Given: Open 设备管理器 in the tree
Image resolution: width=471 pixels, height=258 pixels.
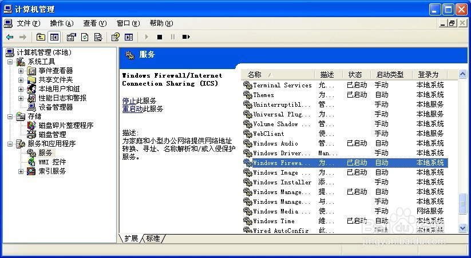Looking at the screenshot, I should pos(56,107).
